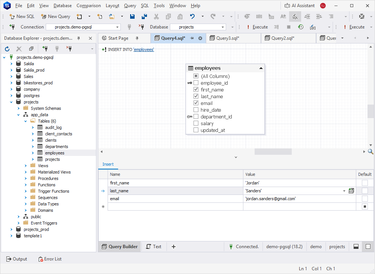The width and height of the screenshot is (375, 274).
Task: Toggle the (All Columns) checkbox
Action: [196, 76]
